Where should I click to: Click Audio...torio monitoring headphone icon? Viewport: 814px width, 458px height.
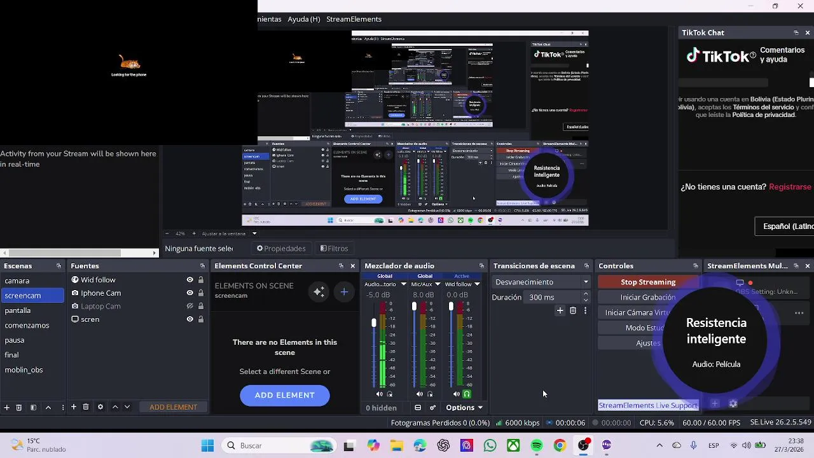tap(390, 394)
